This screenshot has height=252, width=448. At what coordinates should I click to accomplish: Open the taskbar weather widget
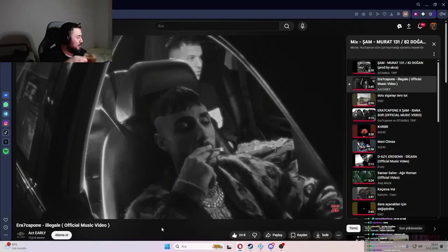click(16, 246)
